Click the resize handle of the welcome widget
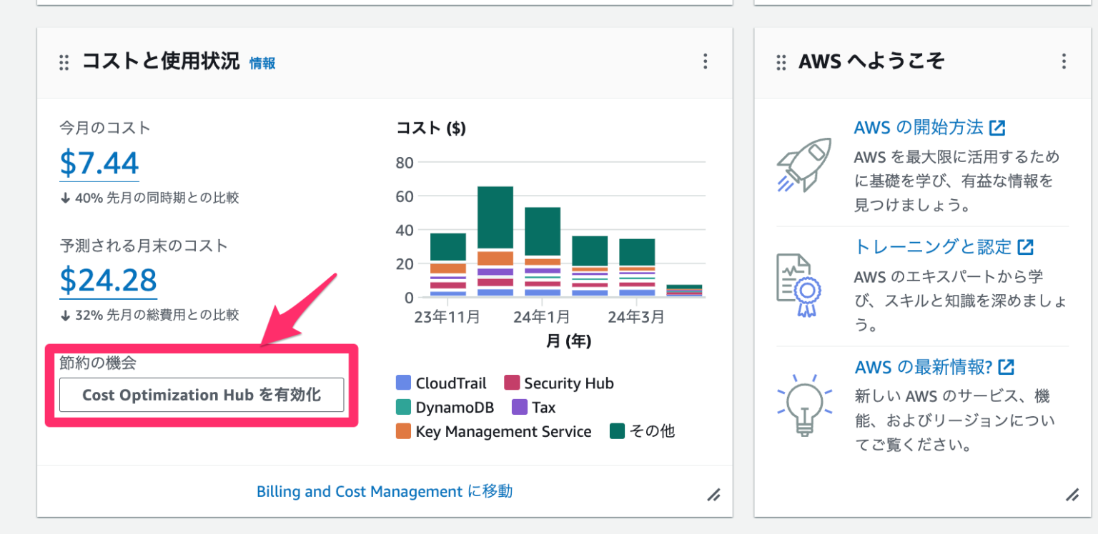This screenshot has width=1098, height=534. coord(1072,494)
